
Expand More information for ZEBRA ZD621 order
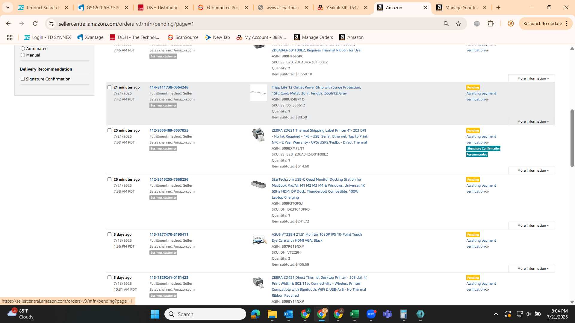531,170
